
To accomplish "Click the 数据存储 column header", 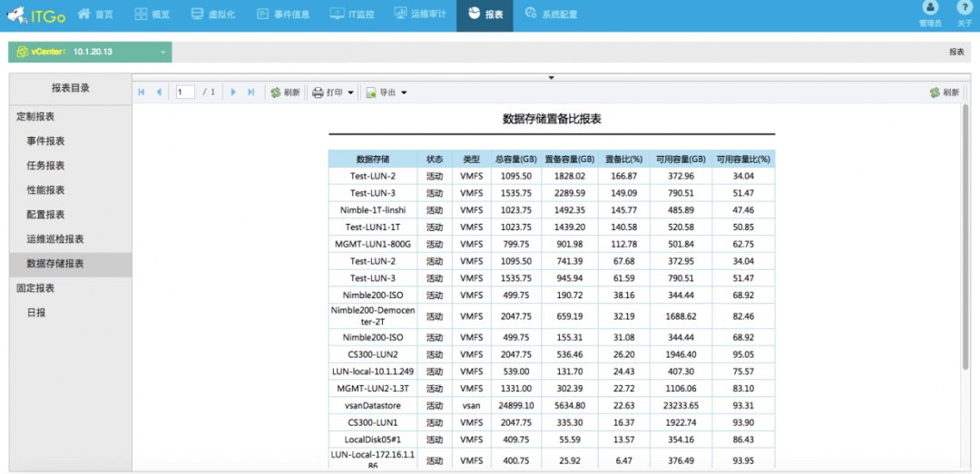I will (373, 159).
